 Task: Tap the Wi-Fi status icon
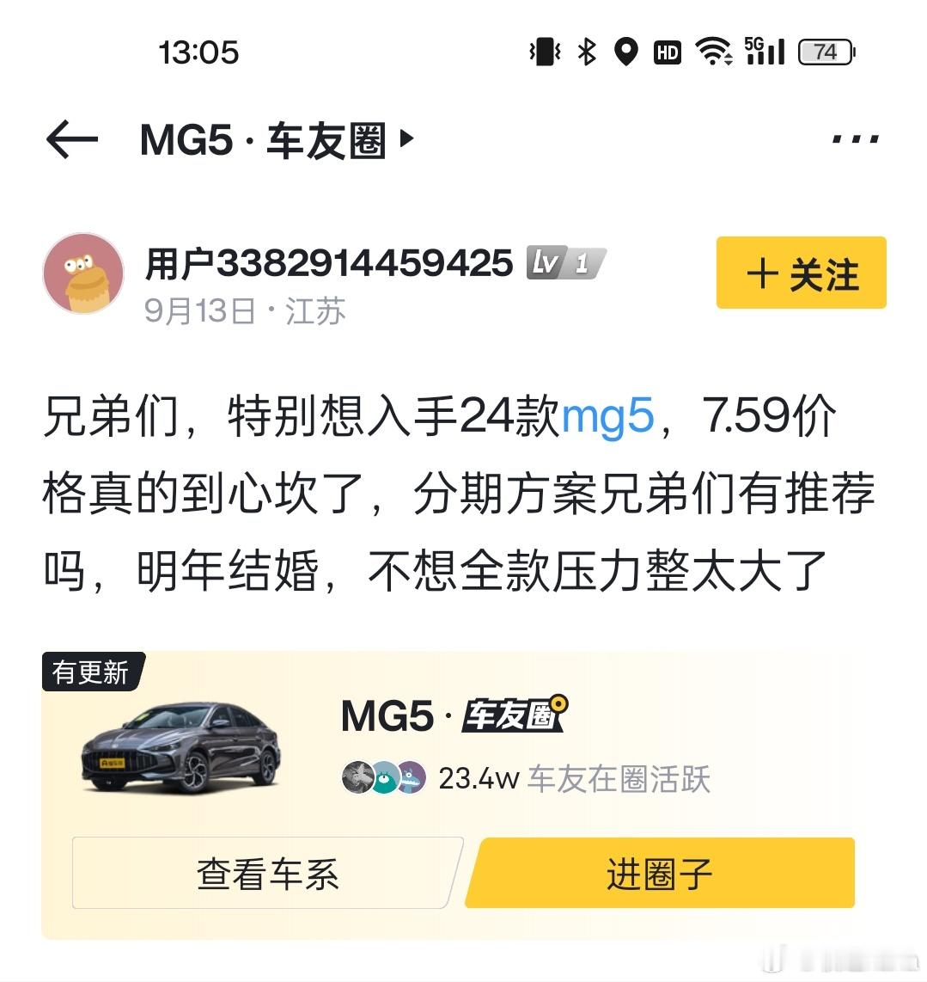pos(714,52)
